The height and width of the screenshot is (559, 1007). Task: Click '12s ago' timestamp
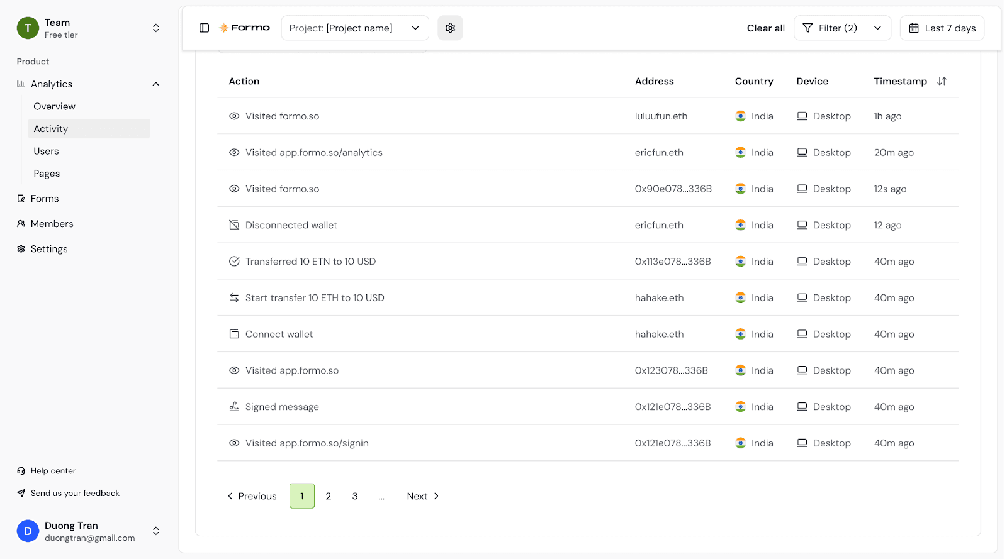coord(890,189)
